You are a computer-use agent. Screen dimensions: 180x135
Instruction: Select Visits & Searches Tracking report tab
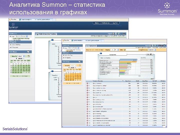pyautogui.click(x=46, y=34)
